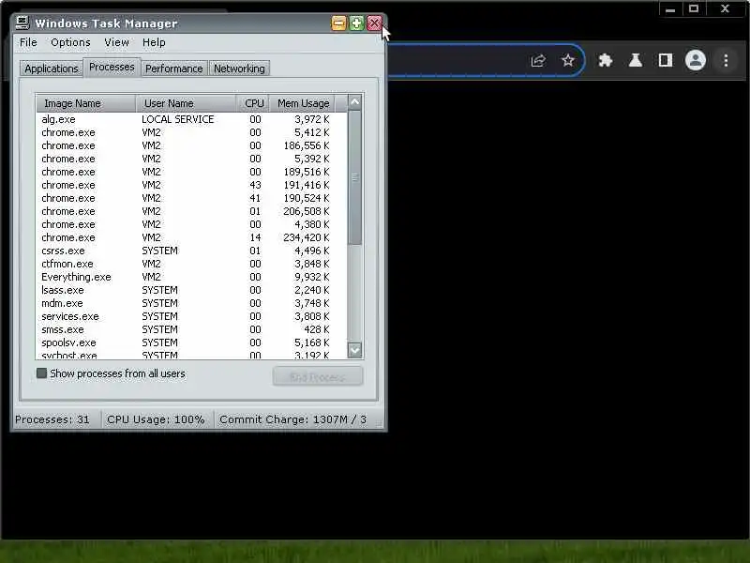Image resolution: width=750 pixels, height=563 pixels.
Task: Select the smss.exe process
Action: [x=192, y=330]
